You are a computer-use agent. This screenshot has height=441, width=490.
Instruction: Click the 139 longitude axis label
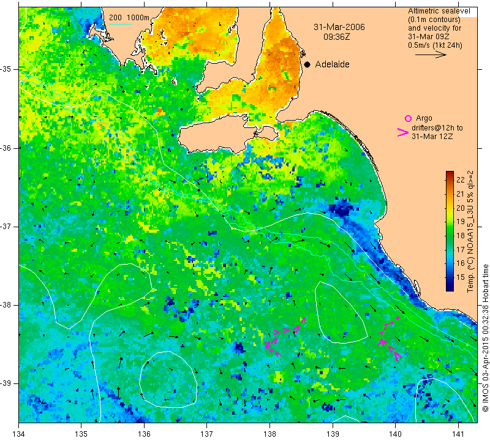[x=333, y=434]
